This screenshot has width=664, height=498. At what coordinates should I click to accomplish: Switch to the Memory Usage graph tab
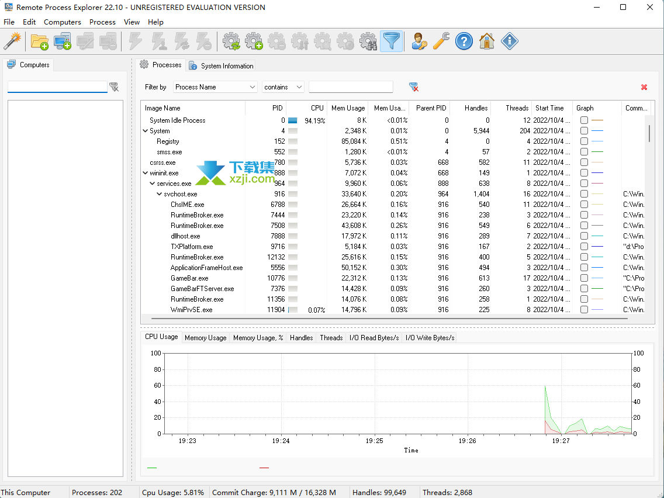coord(205,337)
